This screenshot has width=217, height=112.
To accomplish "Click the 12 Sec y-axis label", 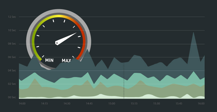I will (x=12, y=17).
